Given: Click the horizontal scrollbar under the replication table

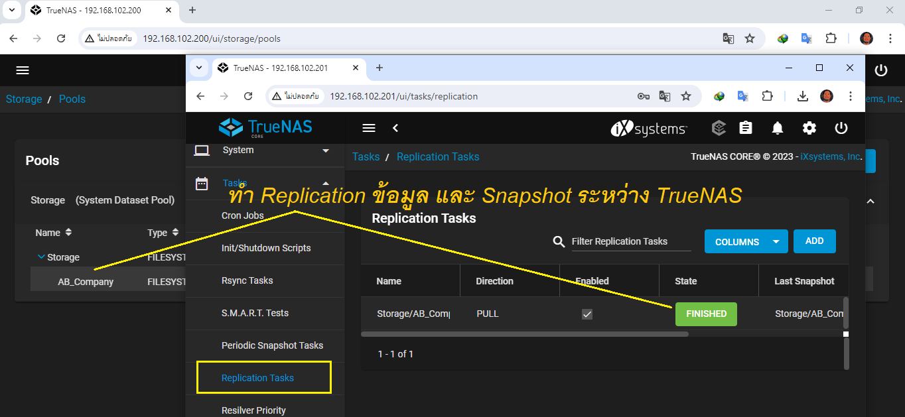Looking at the screenshot, I should pyautogui.click(x=525, y=334).
